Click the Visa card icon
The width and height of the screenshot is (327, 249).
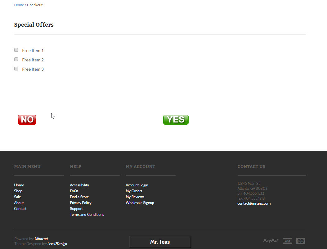287,241
